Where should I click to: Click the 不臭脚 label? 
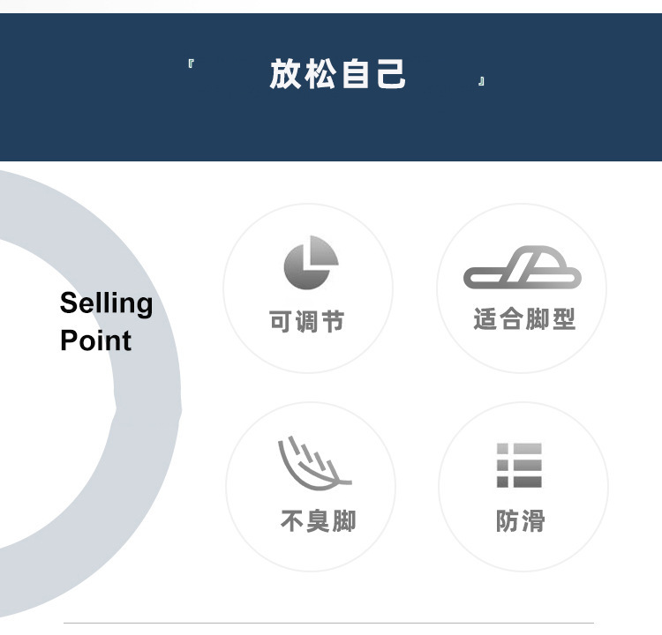click(x=318, y=521)
